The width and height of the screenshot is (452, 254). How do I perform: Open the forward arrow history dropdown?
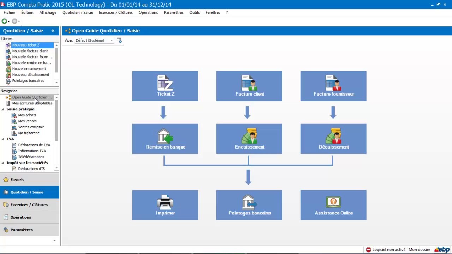[19, 22]
